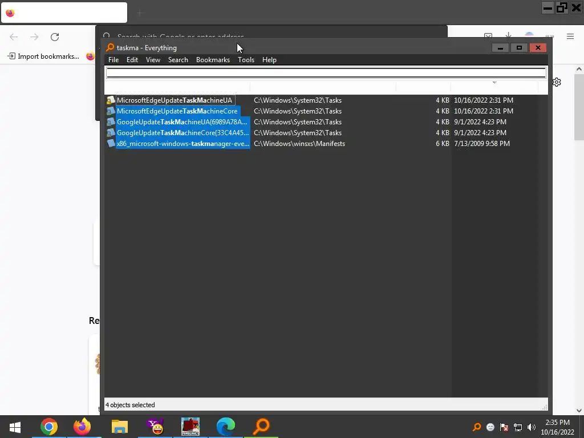584x438 pixels.
Task: Click the taskbar clock showing 2:35 PM
Action: (558, 427)
